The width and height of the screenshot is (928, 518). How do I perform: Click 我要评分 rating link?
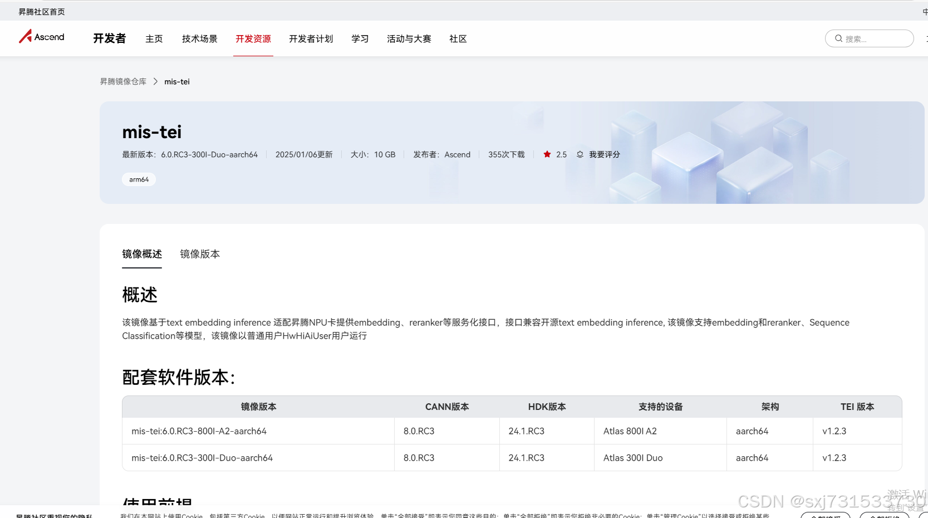pyautogui.click(x=605, y=154)
